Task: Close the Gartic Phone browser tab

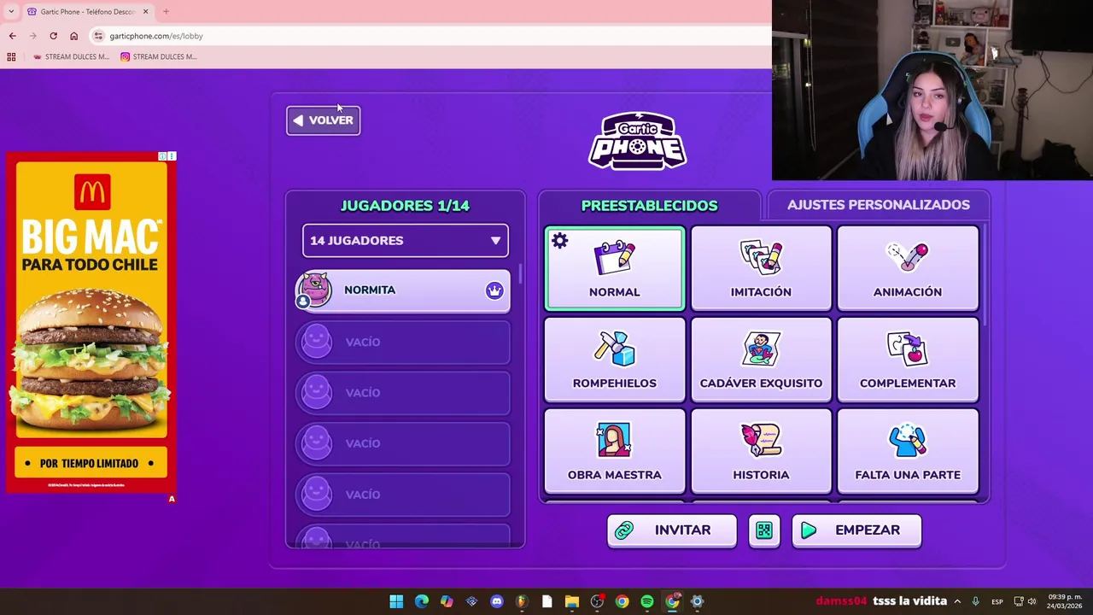Action: point(145,11)
